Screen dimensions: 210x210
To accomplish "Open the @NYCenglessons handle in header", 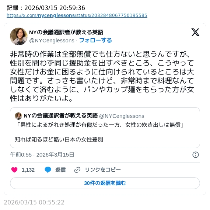I will [52, 41].
